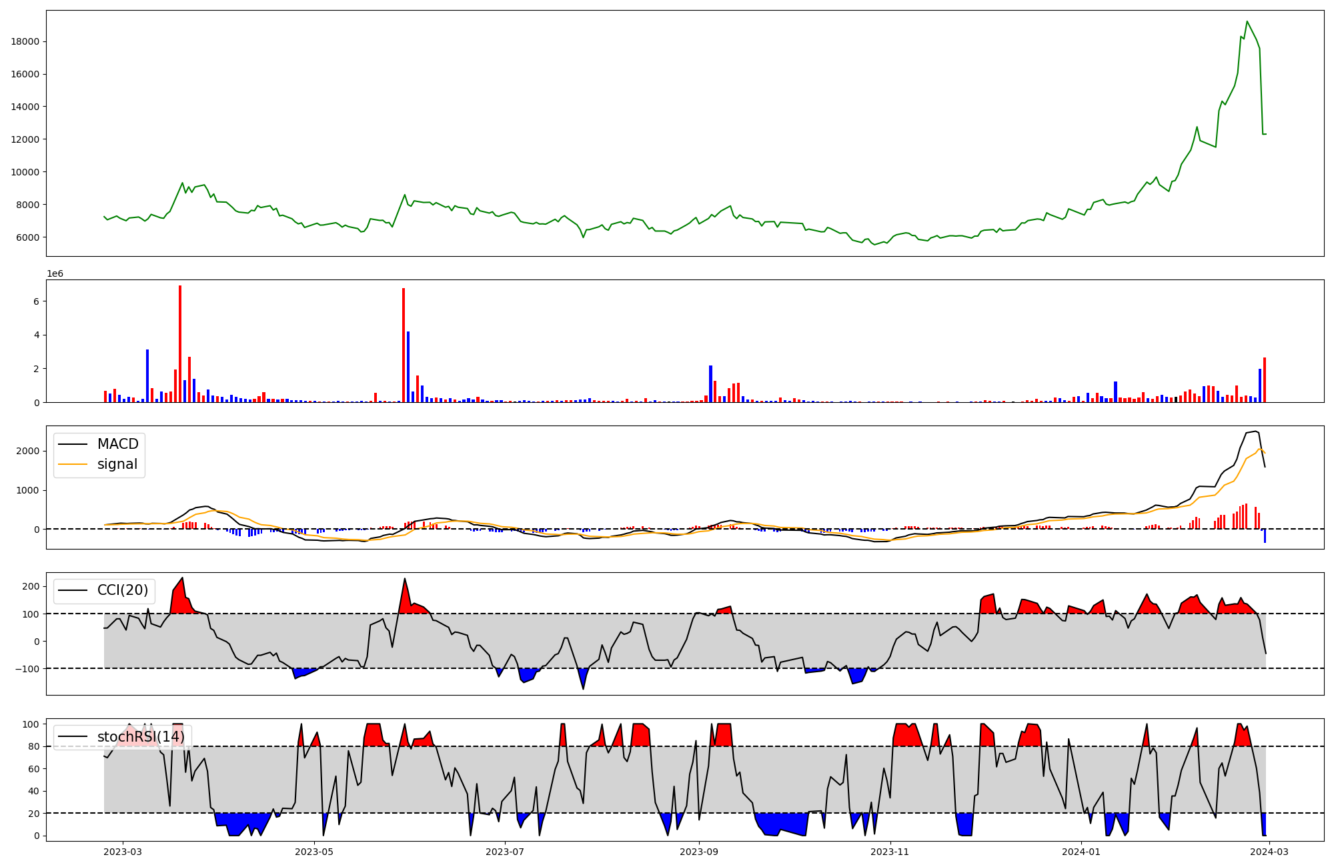Click the 2023-09 x-axis date label
1334x867 pixels.
[x=699, y=852]
